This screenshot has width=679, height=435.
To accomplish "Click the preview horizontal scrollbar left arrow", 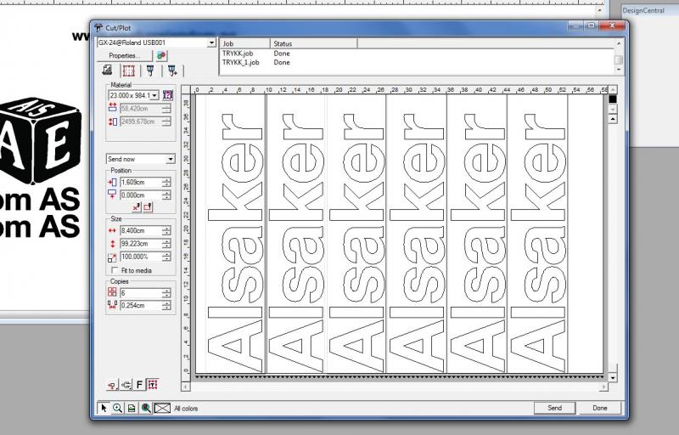I will (185, 387).
